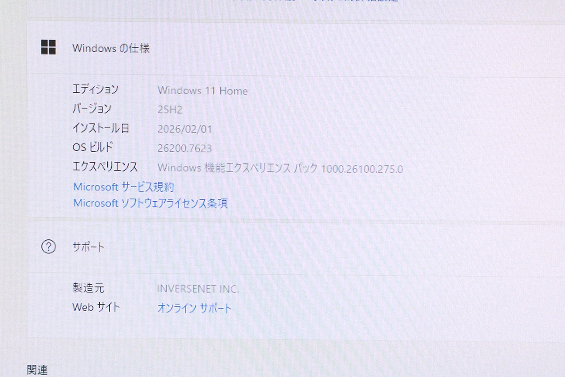
Task: Click the OS ビルド label
Action: [x=93, y=147]
